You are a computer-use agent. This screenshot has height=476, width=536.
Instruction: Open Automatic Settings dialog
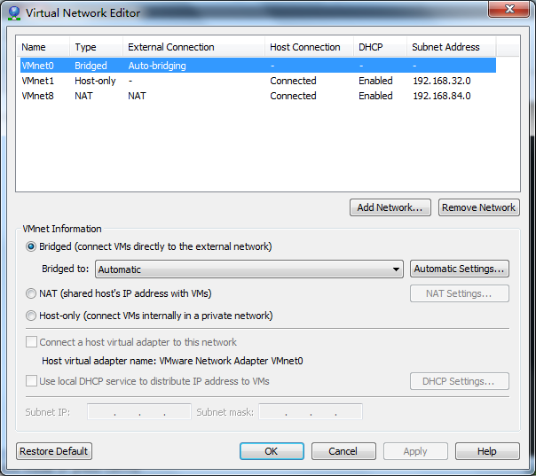460,269
